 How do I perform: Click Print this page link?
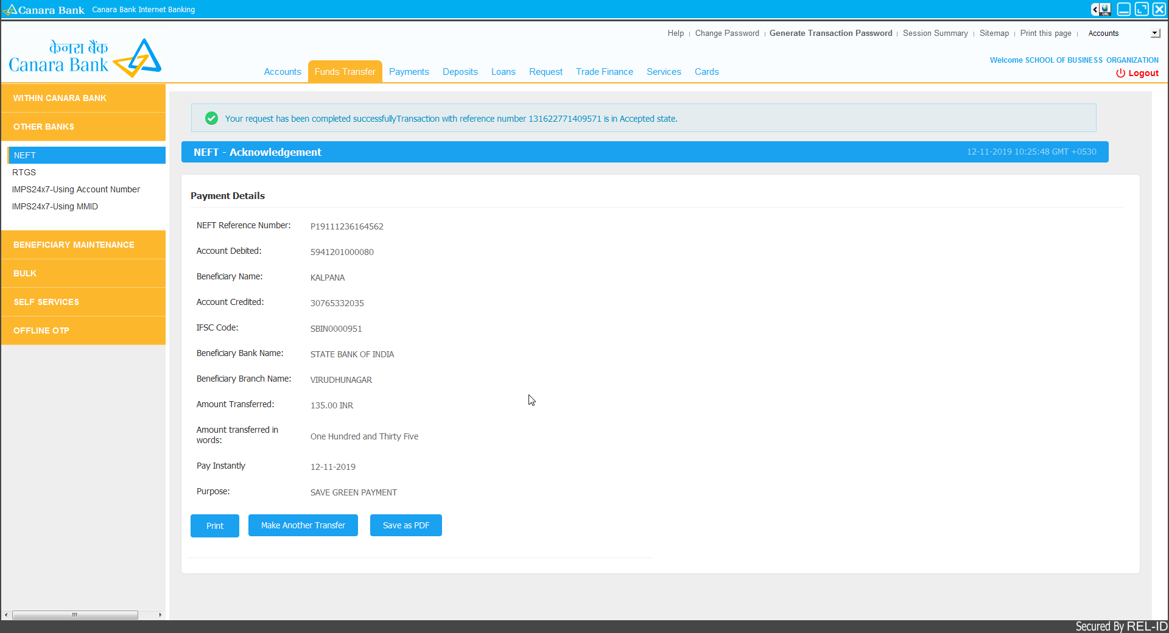click(x=1045, y=33)
